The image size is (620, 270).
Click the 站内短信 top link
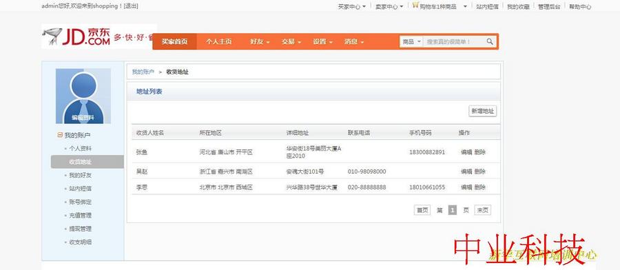(487, 7)
